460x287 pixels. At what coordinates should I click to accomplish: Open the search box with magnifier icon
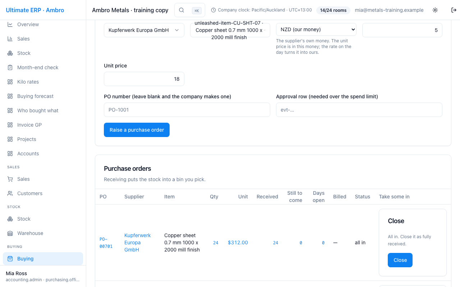(190, 10)
